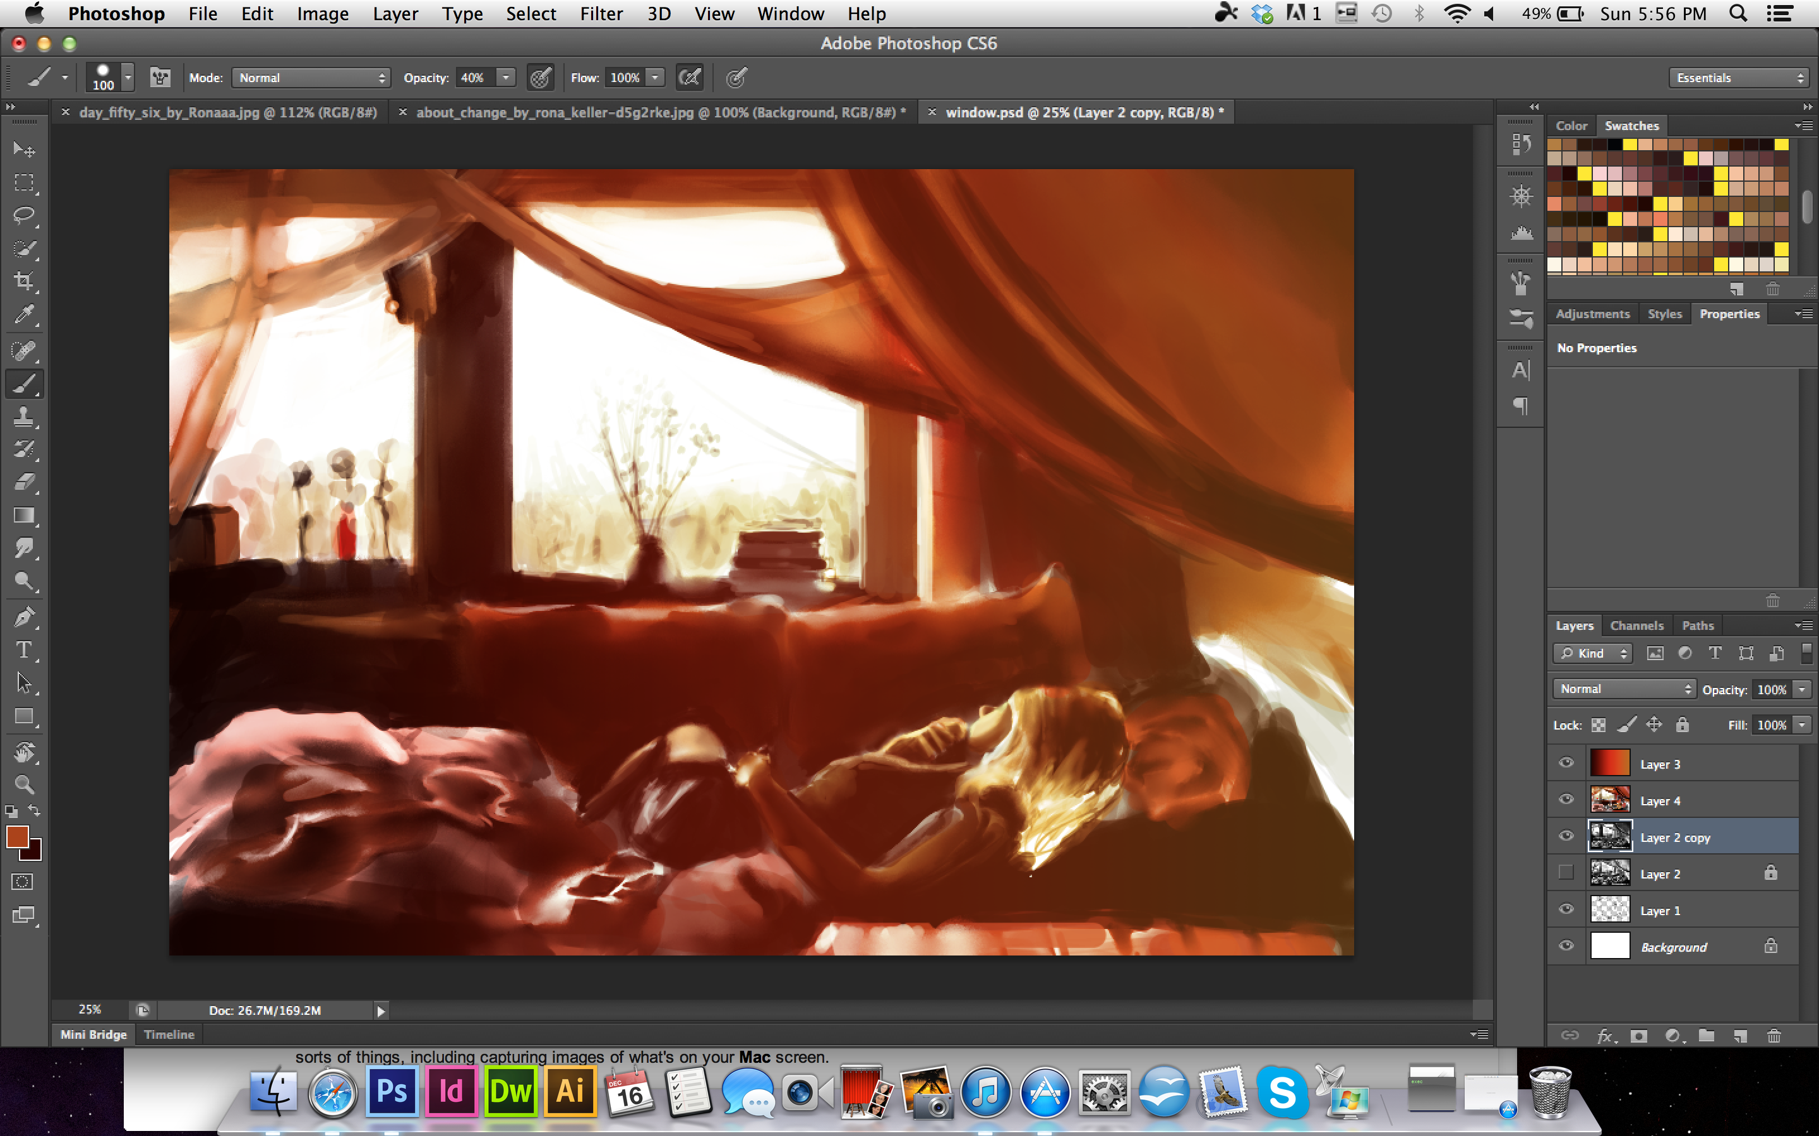The width and height of the screenshot is (1819, 1136).
Task: Toggle lock transparent pixels
Action: point(1598,725)
